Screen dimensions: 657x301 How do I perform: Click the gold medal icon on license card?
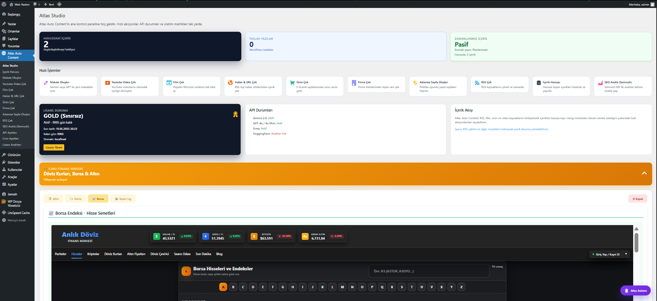tap(235, 114)
